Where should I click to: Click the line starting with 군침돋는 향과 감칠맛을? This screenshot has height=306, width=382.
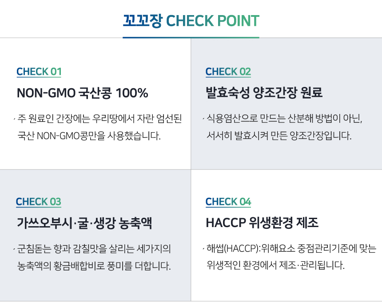point(94,249)
